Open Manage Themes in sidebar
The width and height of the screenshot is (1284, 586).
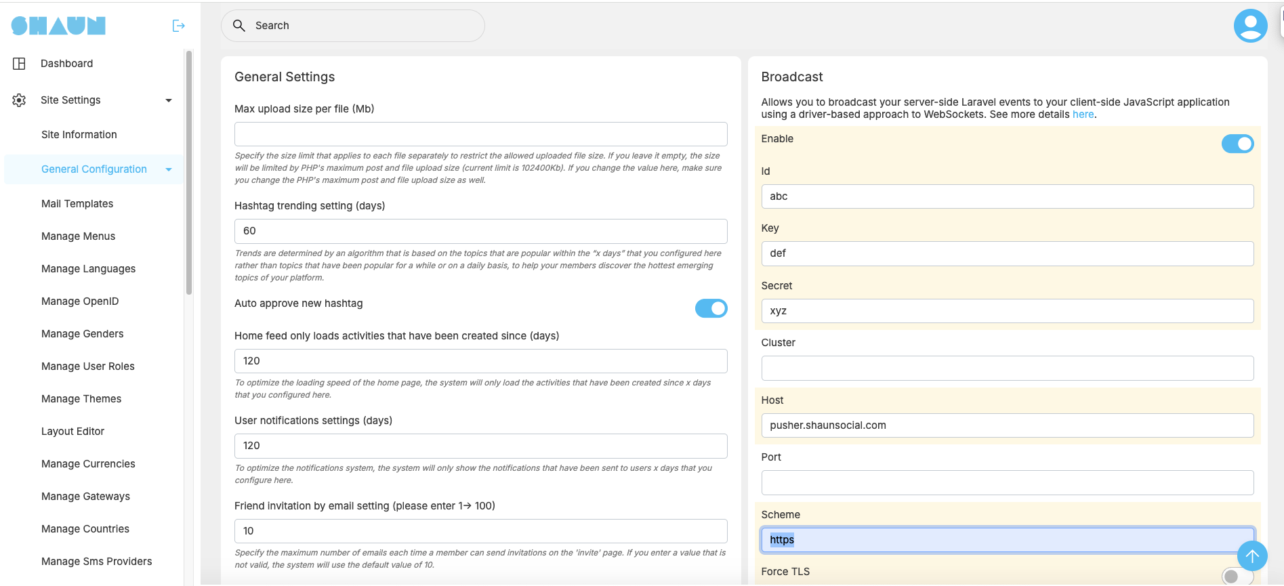click(x=81, y=399)
